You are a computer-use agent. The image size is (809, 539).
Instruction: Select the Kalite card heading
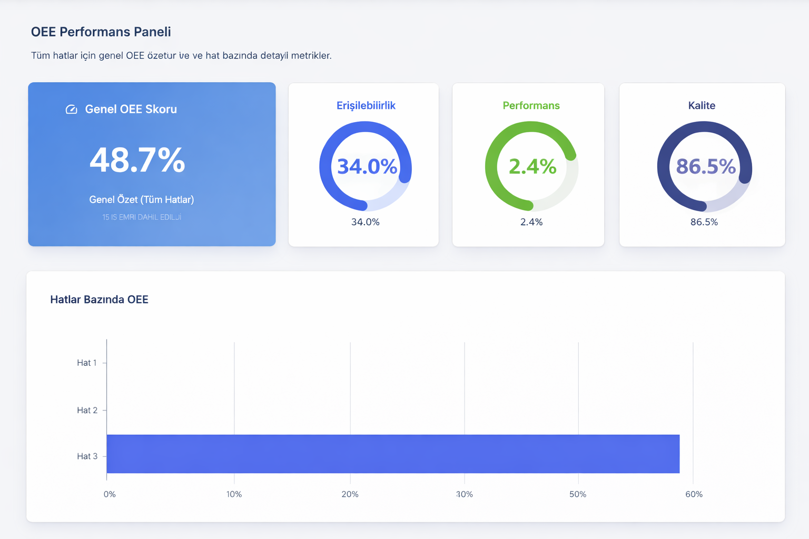coord(702,105)
